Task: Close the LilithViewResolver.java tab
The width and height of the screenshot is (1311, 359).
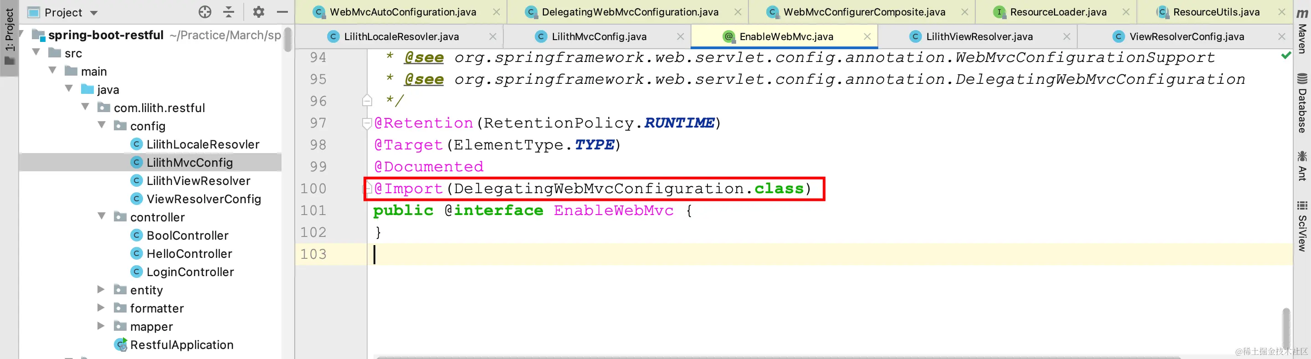Action: point(1067,36)
